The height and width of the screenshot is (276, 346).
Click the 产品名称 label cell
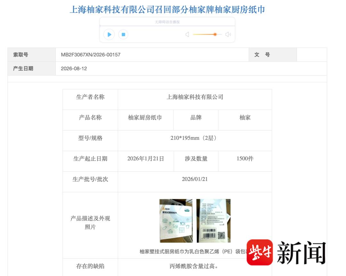(90, 120)
